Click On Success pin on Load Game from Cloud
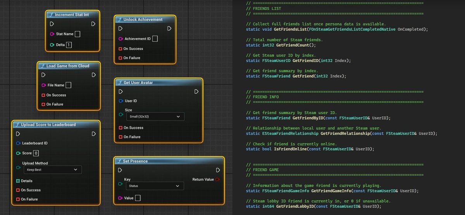The height and width of the screenshot is (215, 465). pyautogui.click(x=43, y=95)
